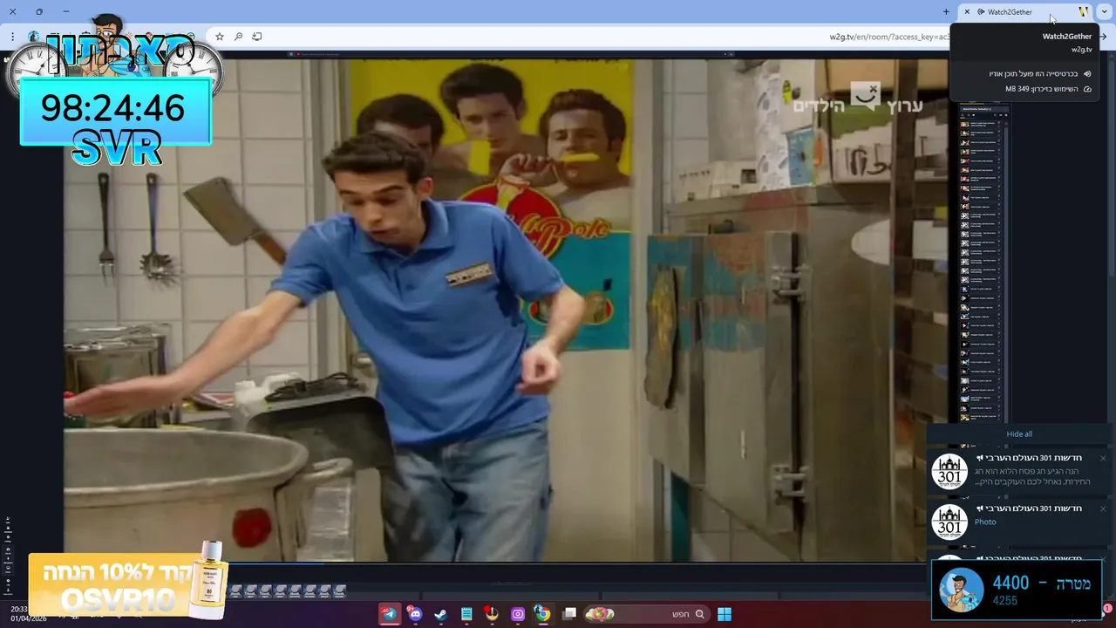Open the teal notepad taskbar icon
The height and width of the screenshot is (628, 1116).
point(466,614)
